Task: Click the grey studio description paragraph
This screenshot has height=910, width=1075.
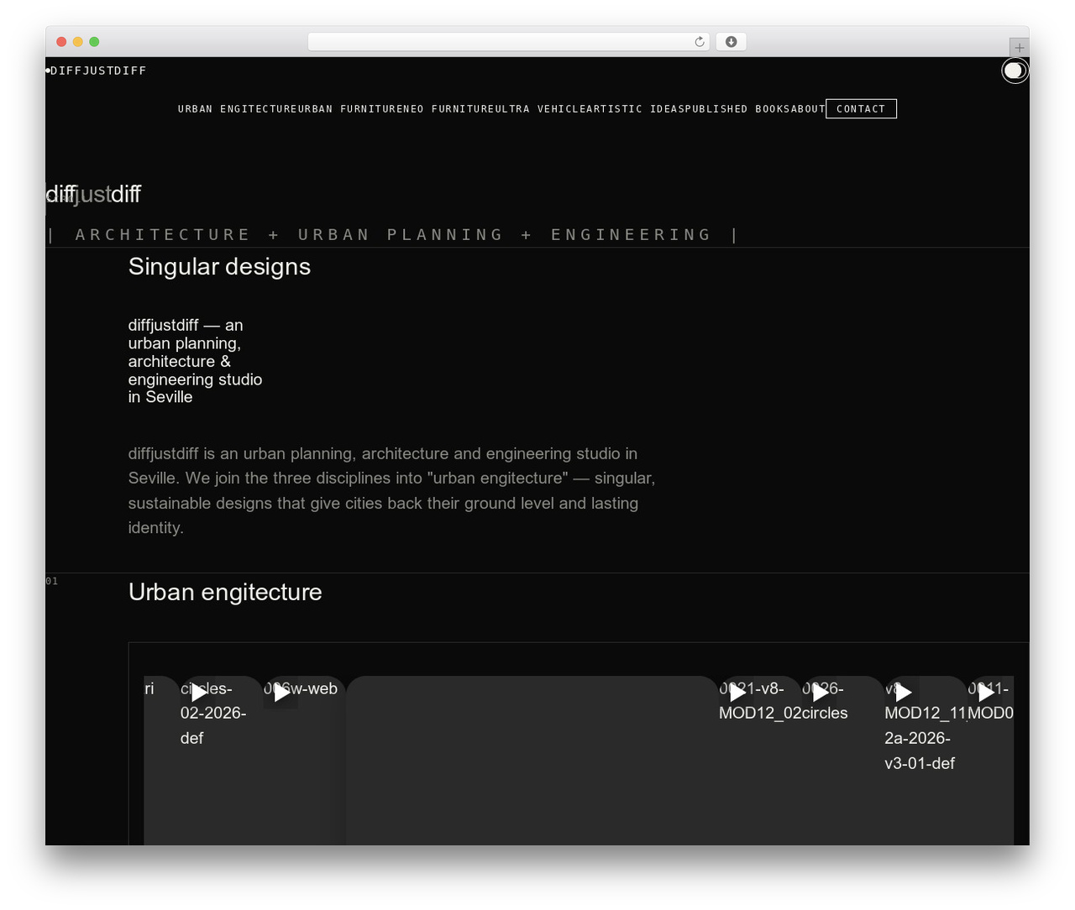Action: coord(391,490)
